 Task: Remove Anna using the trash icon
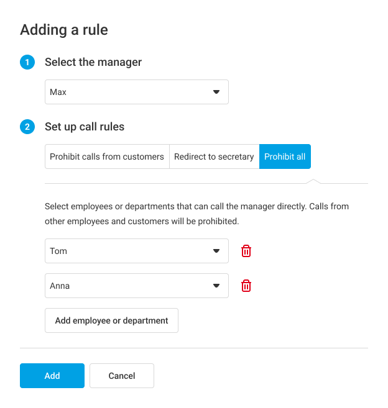point(246,286)
